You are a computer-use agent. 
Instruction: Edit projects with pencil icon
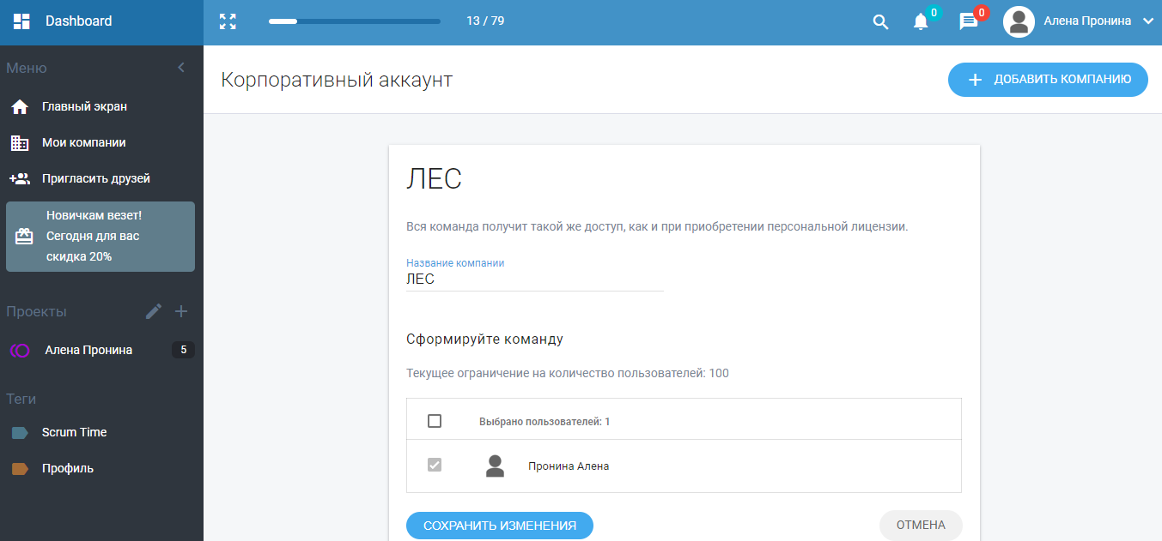[154, 311]
